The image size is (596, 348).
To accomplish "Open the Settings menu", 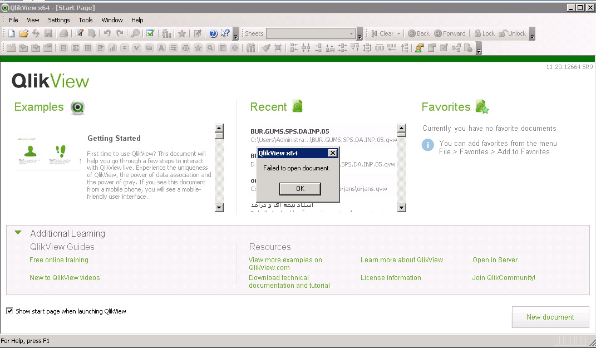I will pyautogui.click(x=58, y=20).
